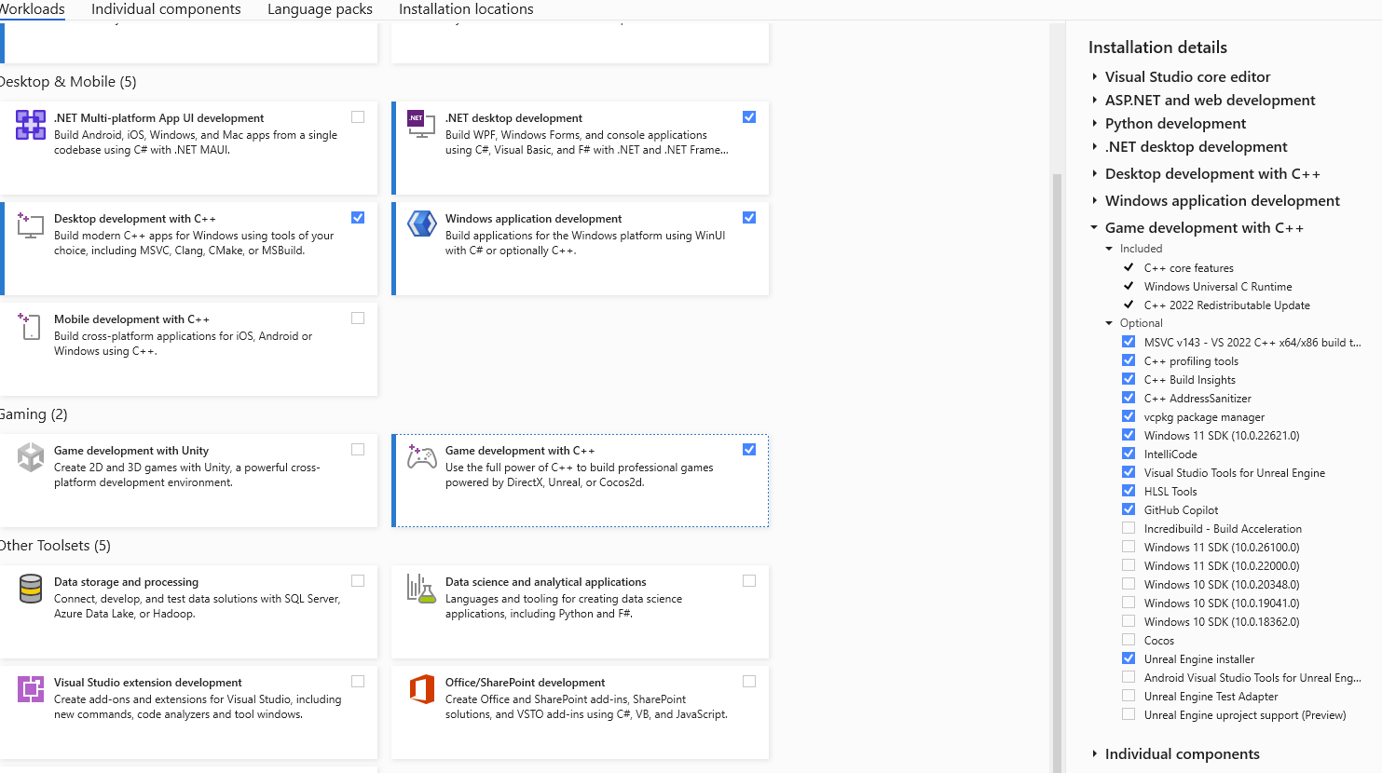Click the Game development with C++ controller icon
The height and width of the screenshot is (773, 1382).
pyautogui.click(x=422, y=456)
